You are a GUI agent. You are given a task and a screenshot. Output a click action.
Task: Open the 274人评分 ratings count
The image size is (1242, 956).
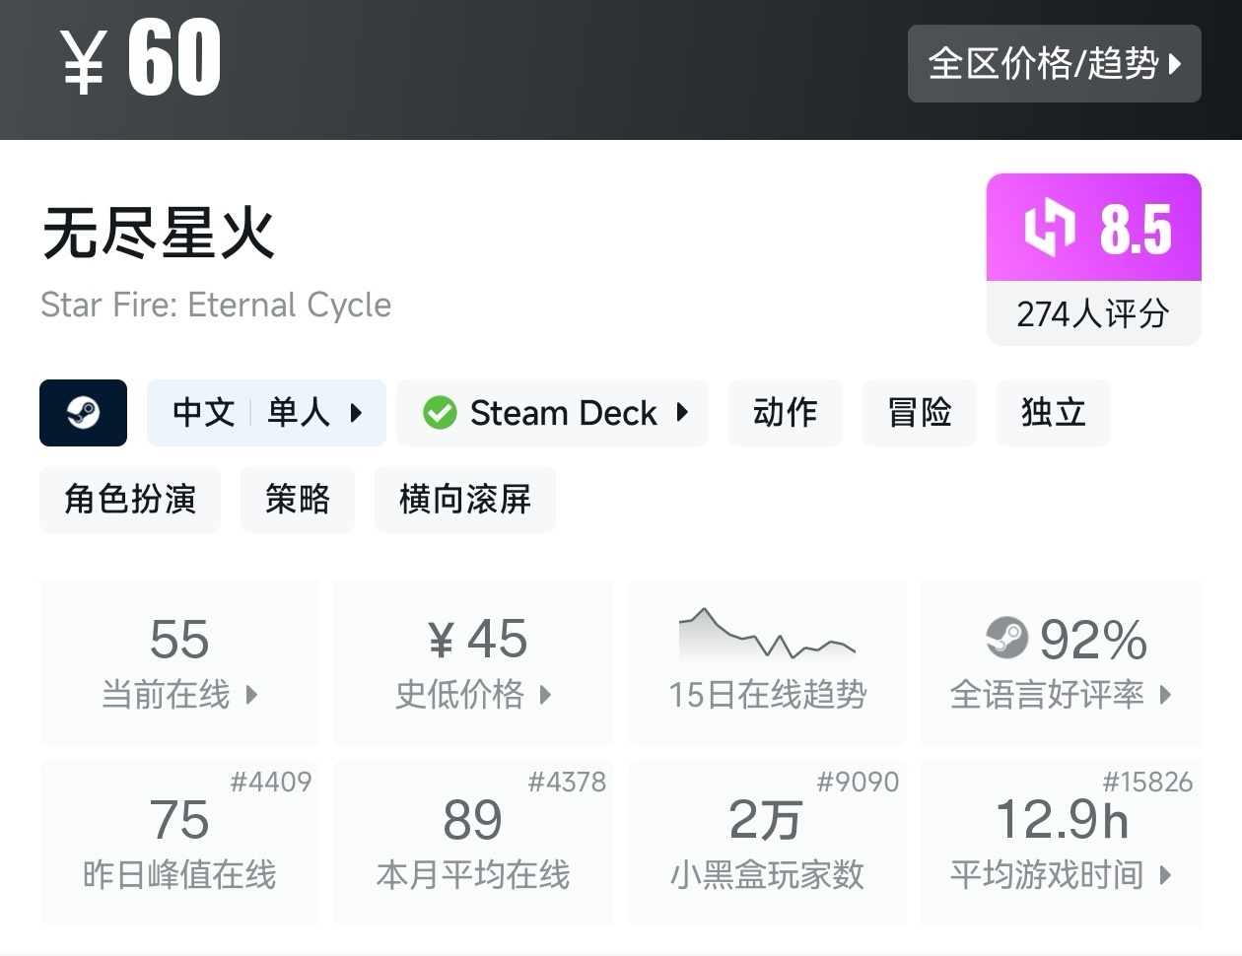tap(1093, 314)
